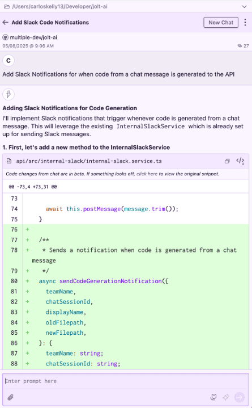
Task: Click the diff hunk header @@ -73,4 +73,31 @@
Action: click(x=33, y=187)
